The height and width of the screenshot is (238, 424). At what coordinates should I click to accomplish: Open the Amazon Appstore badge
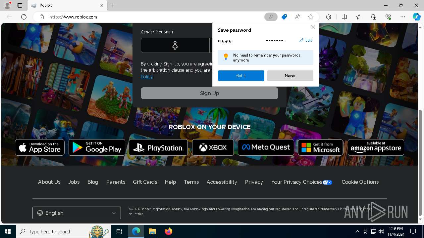point(376,147)
